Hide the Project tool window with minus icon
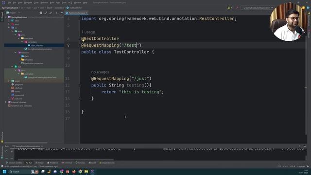Image resolution: width=311 pixels, height=175 pixels. 62,13
